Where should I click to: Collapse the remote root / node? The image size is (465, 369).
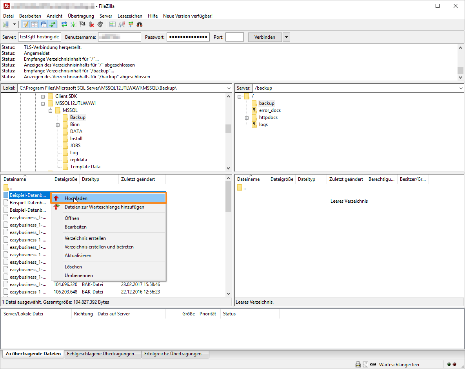239,97
